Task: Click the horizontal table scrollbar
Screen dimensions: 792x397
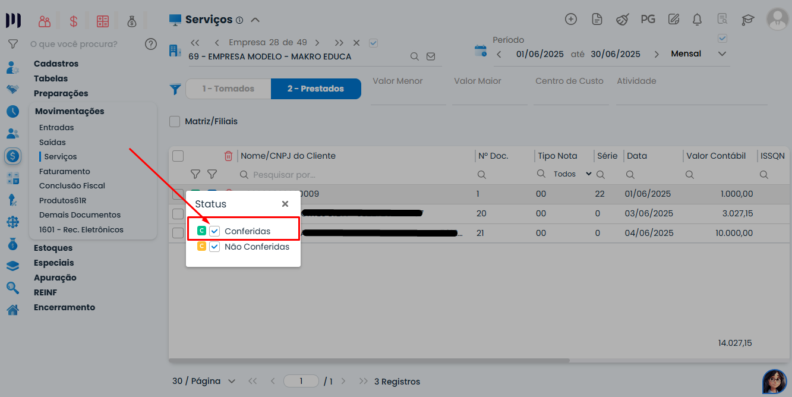Action: tap(369, 360)
